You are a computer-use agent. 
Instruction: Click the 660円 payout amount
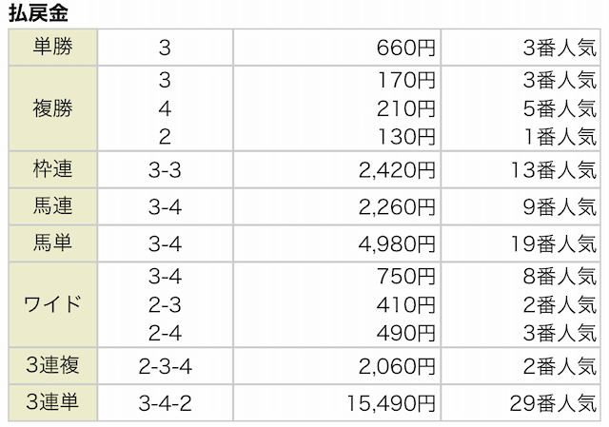[x=407, y=47]
